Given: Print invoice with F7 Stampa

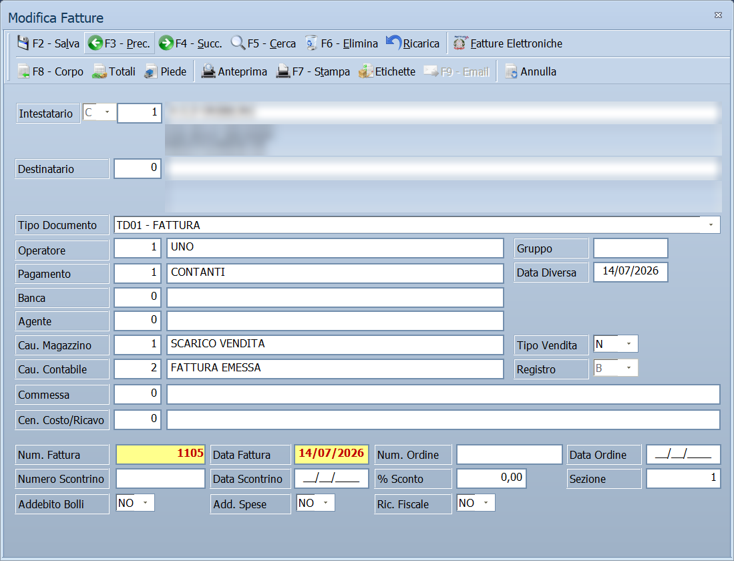Looking at the screenshot, I should click(313, 71).
